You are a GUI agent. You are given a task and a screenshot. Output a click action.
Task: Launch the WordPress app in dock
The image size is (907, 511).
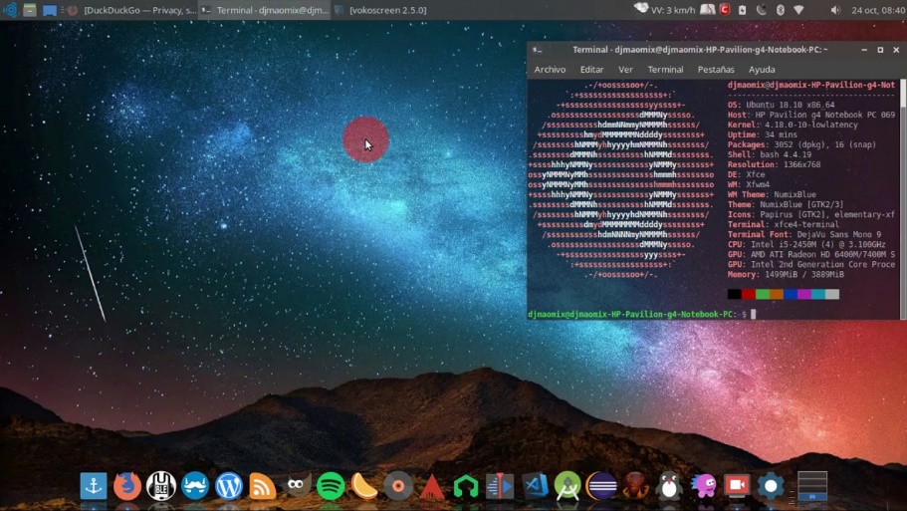229,486
